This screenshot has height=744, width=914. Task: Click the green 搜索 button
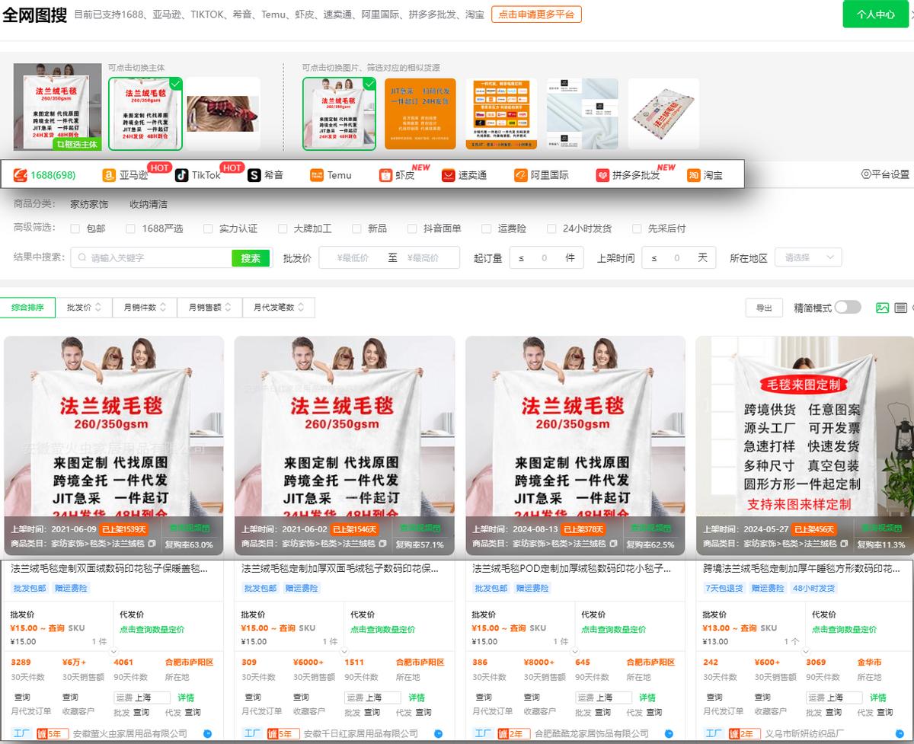250,257
